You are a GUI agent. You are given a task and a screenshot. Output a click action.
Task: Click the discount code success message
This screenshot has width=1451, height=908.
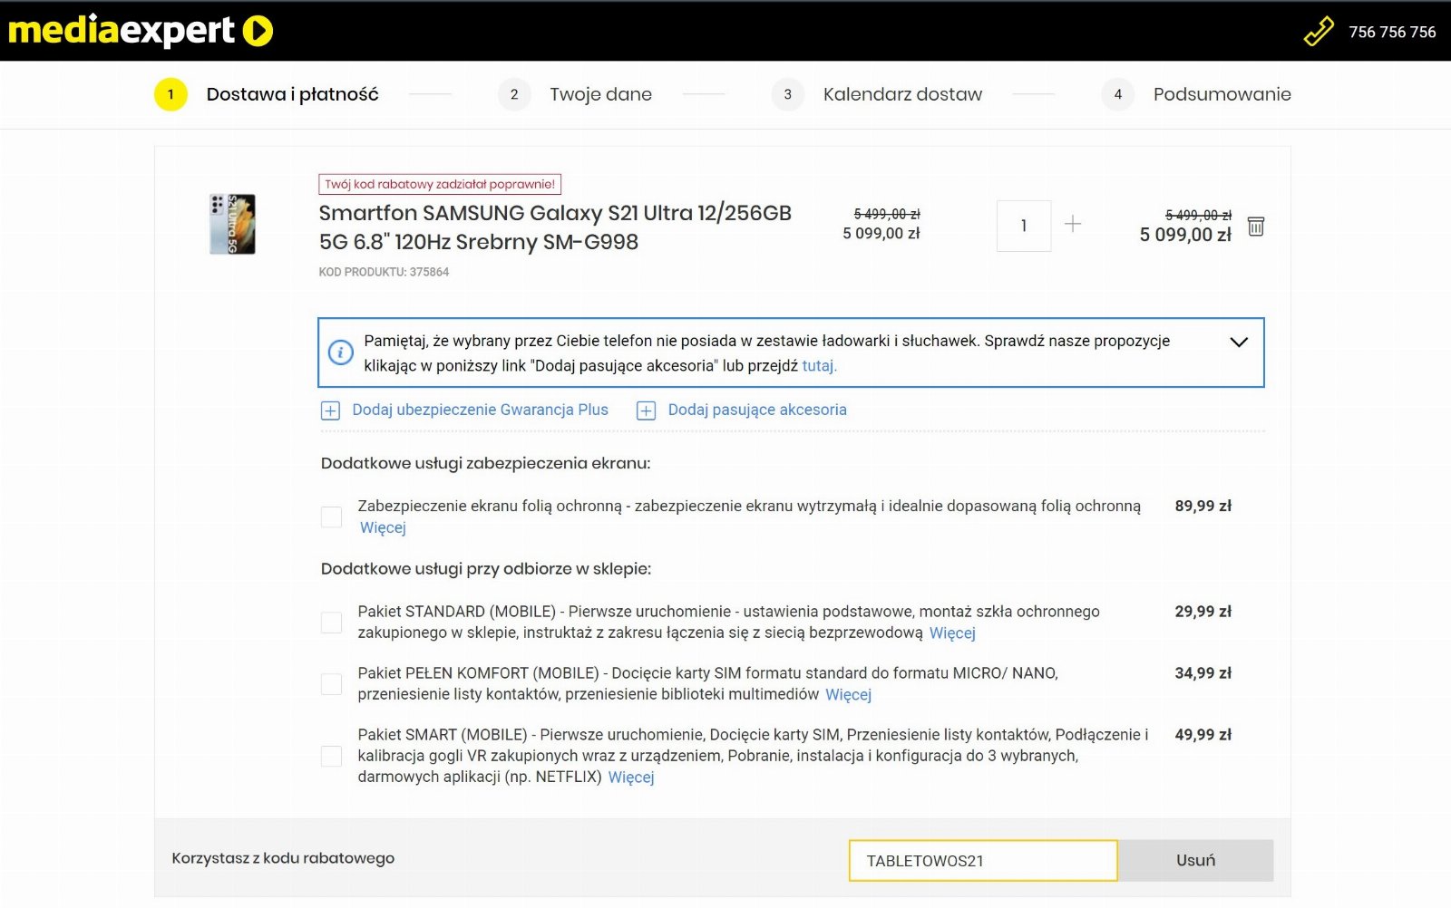(440, 184)
